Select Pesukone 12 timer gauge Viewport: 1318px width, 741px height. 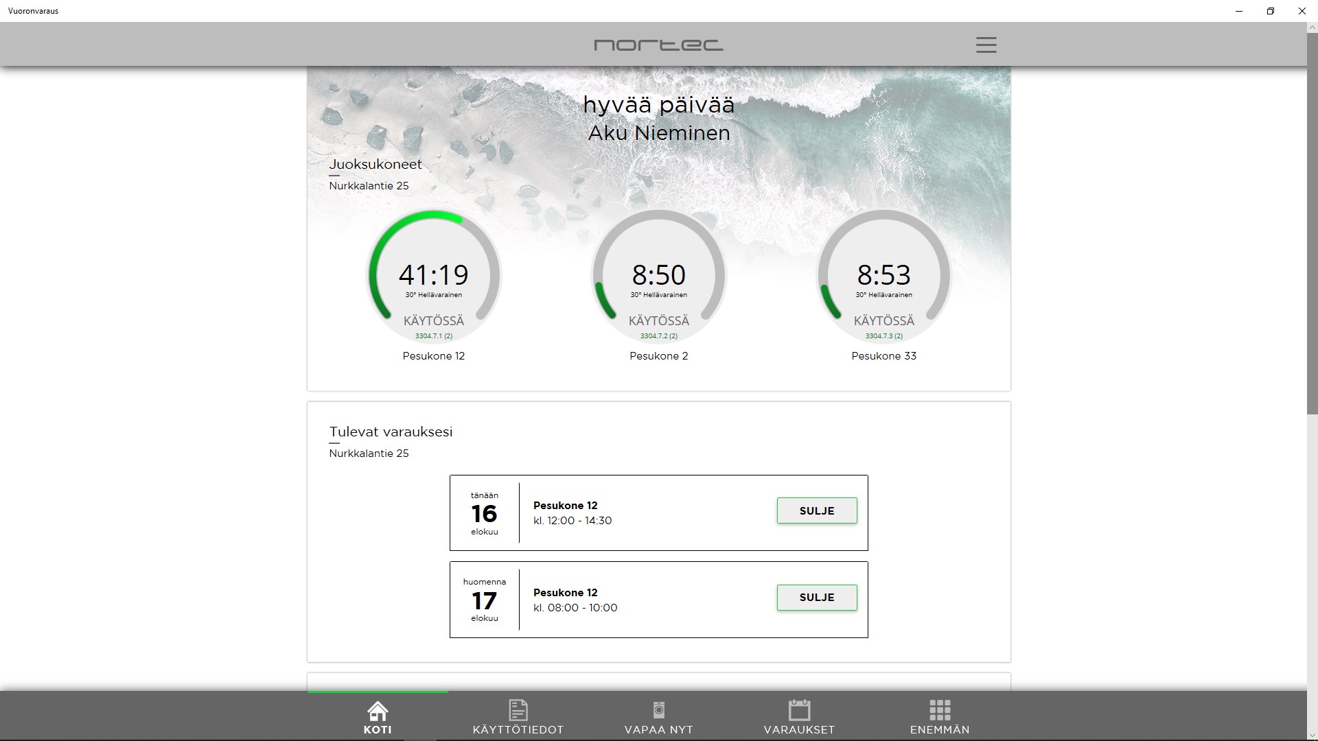434,276
